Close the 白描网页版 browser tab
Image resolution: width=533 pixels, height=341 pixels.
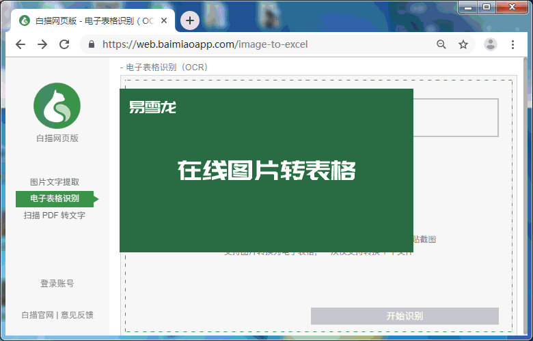pos(164,20)
